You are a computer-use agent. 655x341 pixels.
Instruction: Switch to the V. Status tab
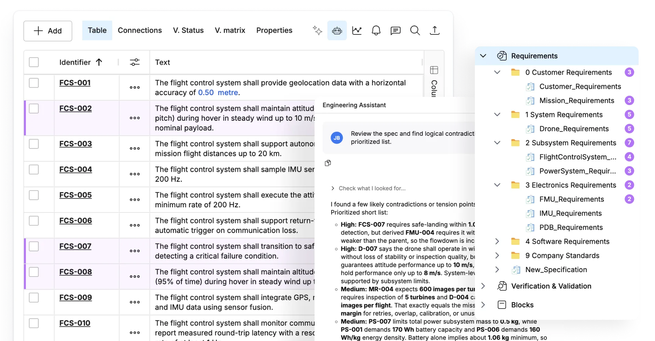pyautogui.click(x=188, y=30)
